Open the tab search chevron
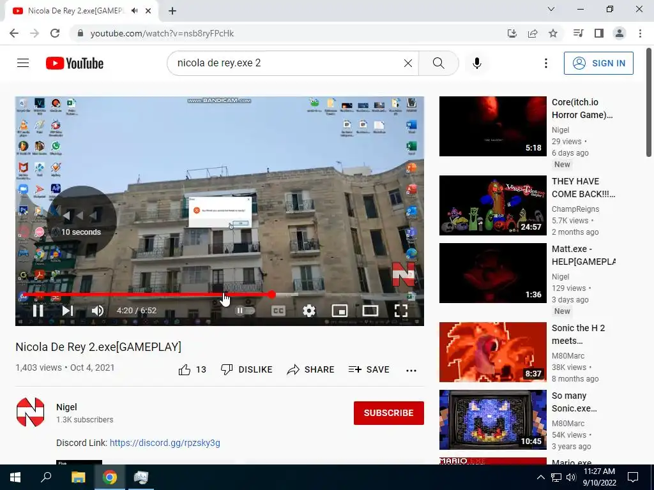 551,9
